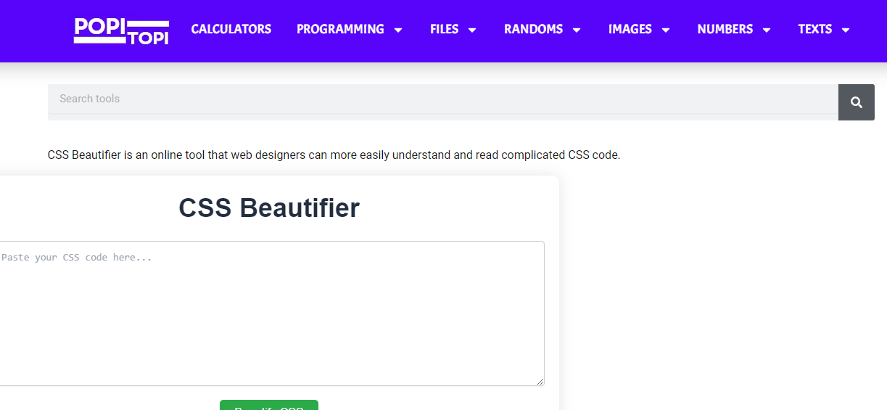Screen dimensions: 887x410
Task: Expand the Images dropdown arrow
Action: point(666,30)
